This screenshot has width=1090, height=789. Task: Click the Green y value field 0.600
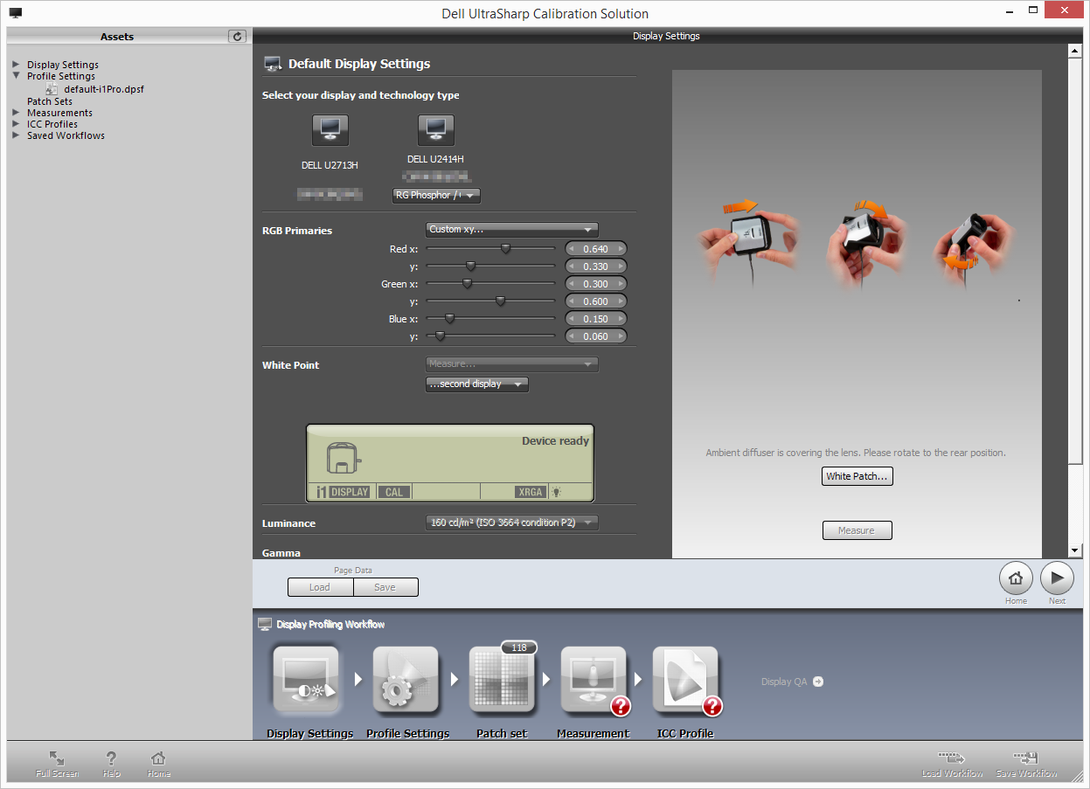pyautogui.click(x=596, y=301)
